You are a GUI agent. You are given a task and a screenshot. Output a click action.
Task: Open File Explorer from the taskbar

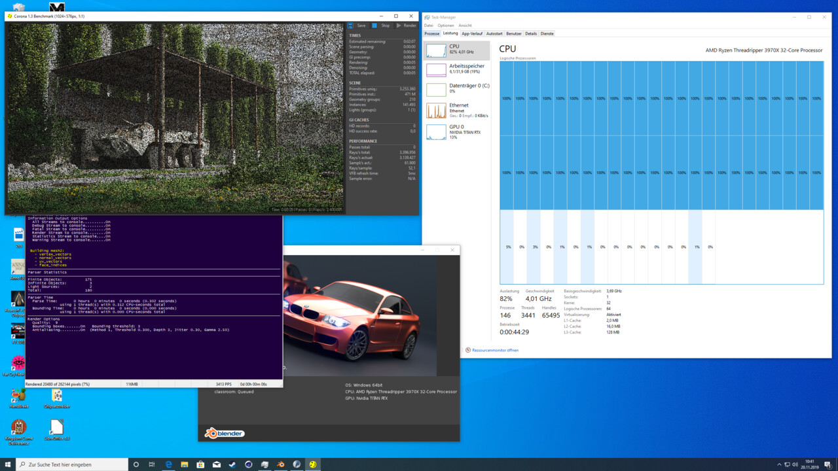pyautogui.click(x=185, y=464)
